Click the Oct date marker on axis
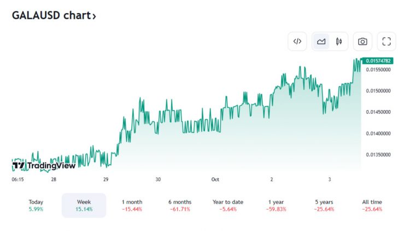Image resolution: width=410 pixels, height=231 pixels. (215, 180)
